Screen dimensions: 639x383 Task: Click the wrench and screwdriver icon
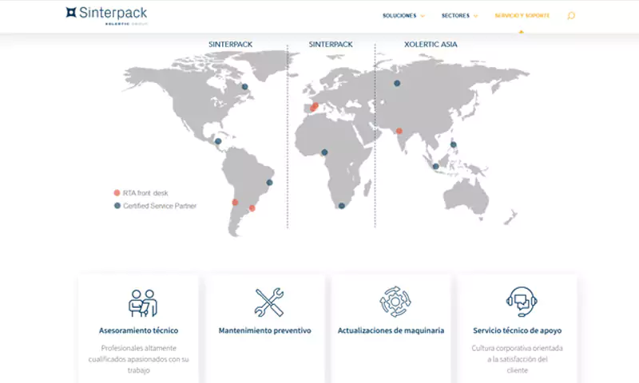pyautogui.click(x=269, y=302)
